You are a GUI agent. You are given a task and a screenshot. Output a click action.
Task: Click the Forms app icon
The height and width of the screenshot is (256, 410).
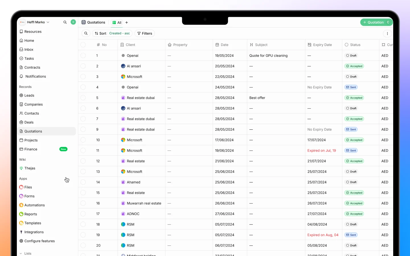[21, 196]
